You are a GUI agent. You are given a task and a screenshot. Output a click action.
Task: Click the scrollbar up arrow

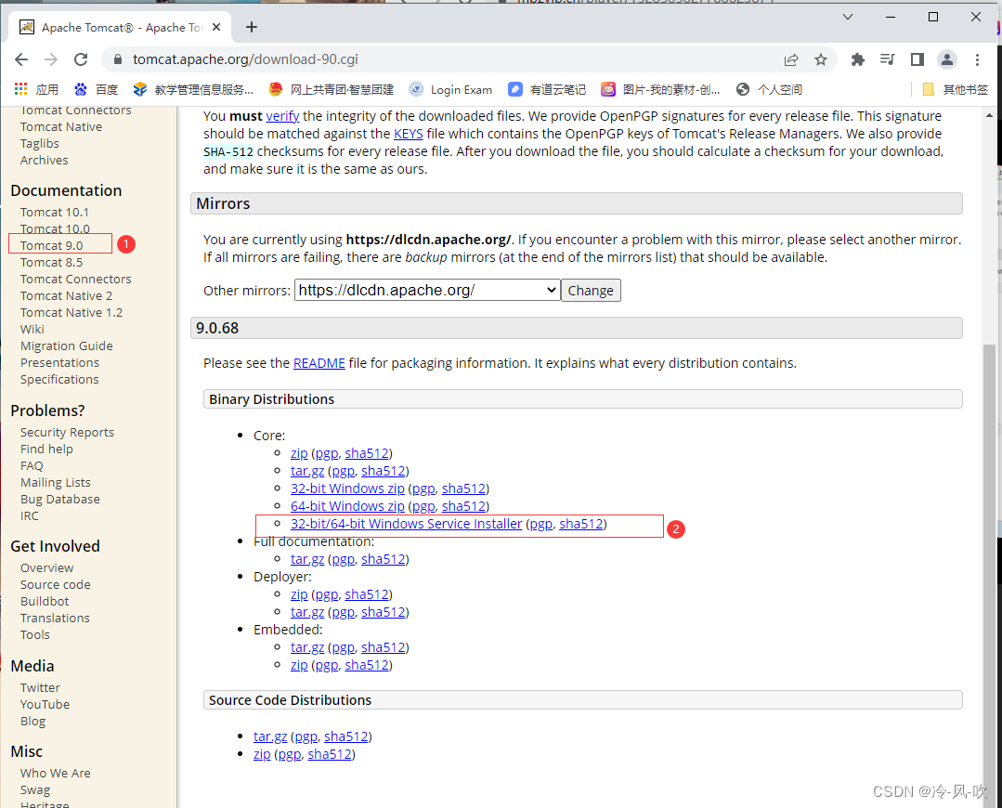[x=990, y=116]
